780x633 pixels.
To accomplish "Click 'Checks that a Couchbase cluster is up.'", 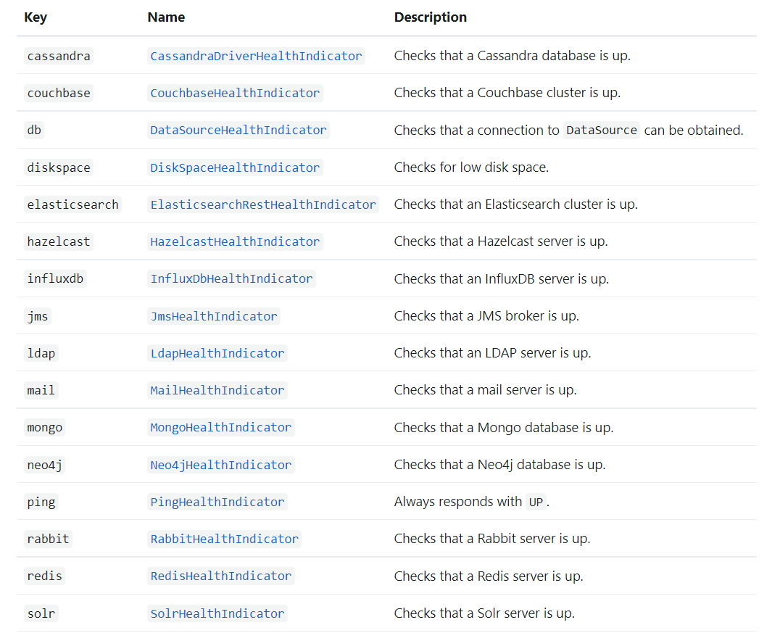I will 507,93.
